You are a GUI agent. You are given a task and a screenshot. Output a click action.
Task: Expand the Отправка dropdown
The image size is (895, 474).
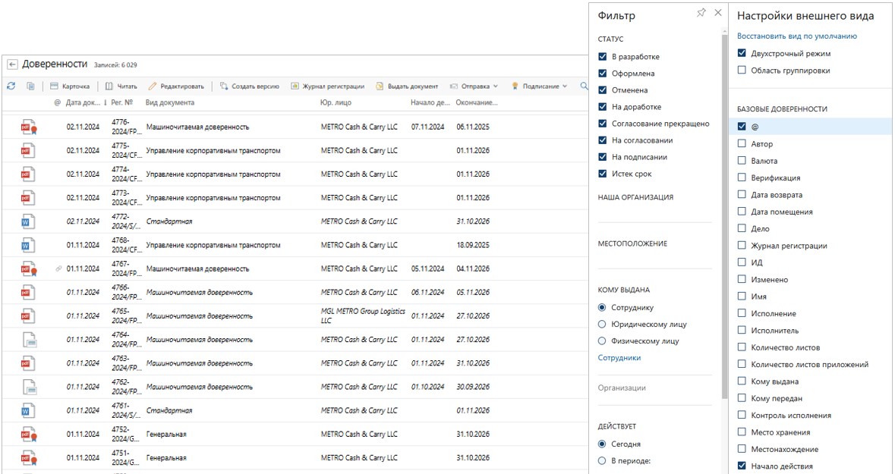point(474,86)
